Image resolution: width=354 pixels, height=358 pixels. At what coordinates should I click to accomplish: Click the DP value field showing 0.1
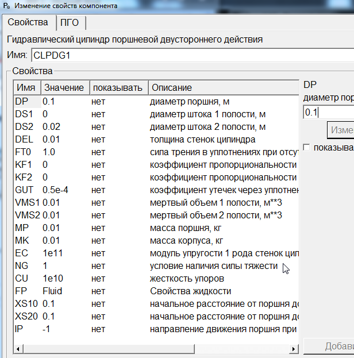328,112
